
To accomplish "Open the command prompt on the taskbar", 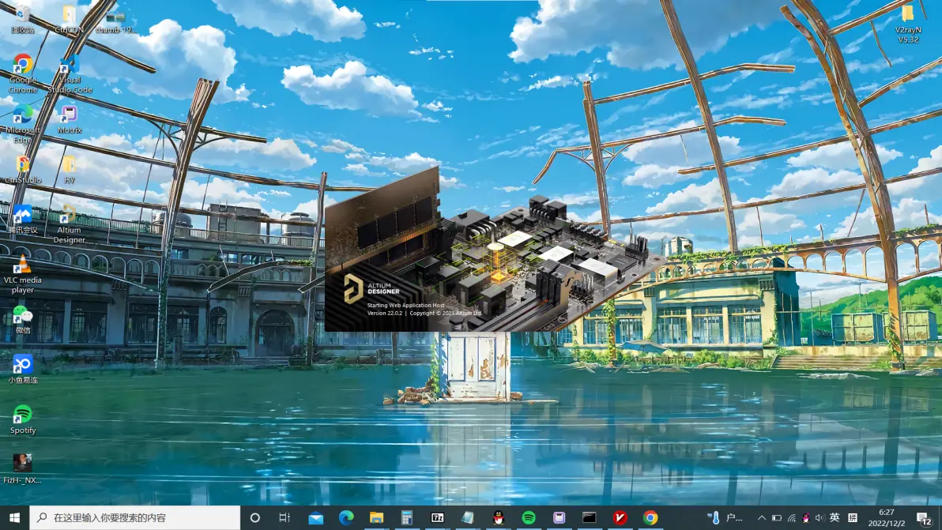I will click(x=590, y=517).
